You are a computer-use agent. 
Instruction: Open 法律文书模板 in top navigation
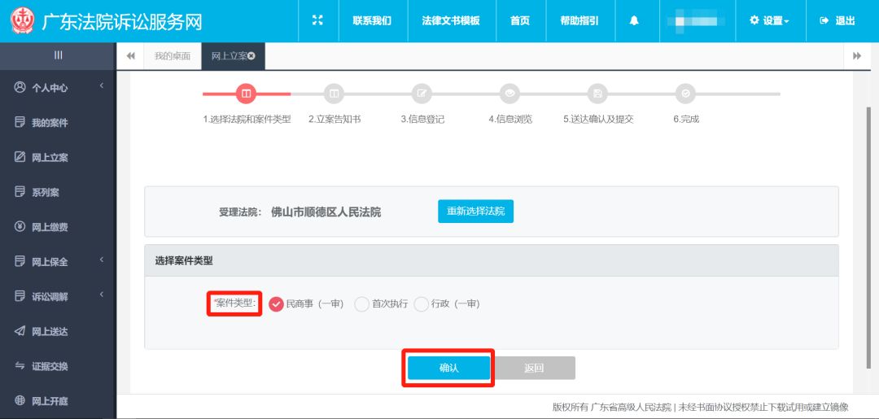(451, 20)
